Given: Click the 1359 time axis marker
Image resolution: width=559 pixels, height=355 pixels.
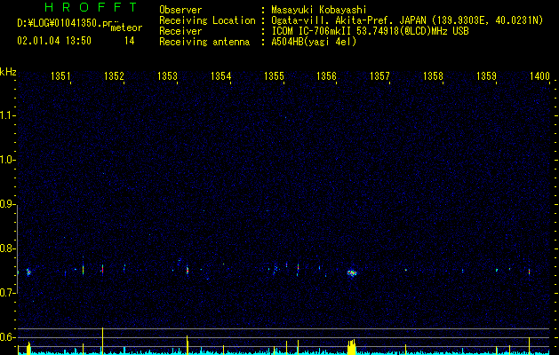Looking at the screenshot, I should pyautogui.click(x=486, y=75).
